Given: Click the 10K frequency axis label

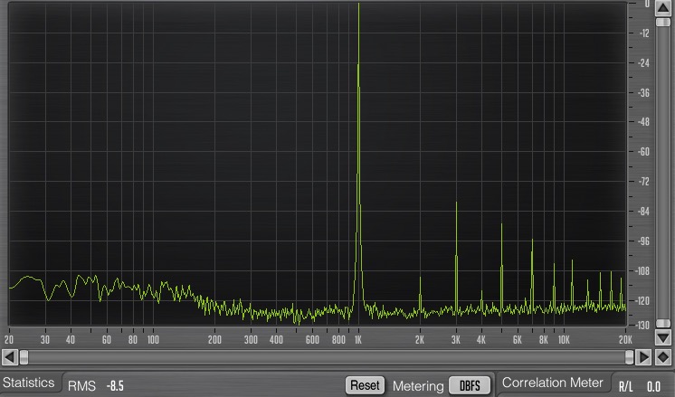Looking at the screenshot, I should pyautogui.click(x=564, y=340).
